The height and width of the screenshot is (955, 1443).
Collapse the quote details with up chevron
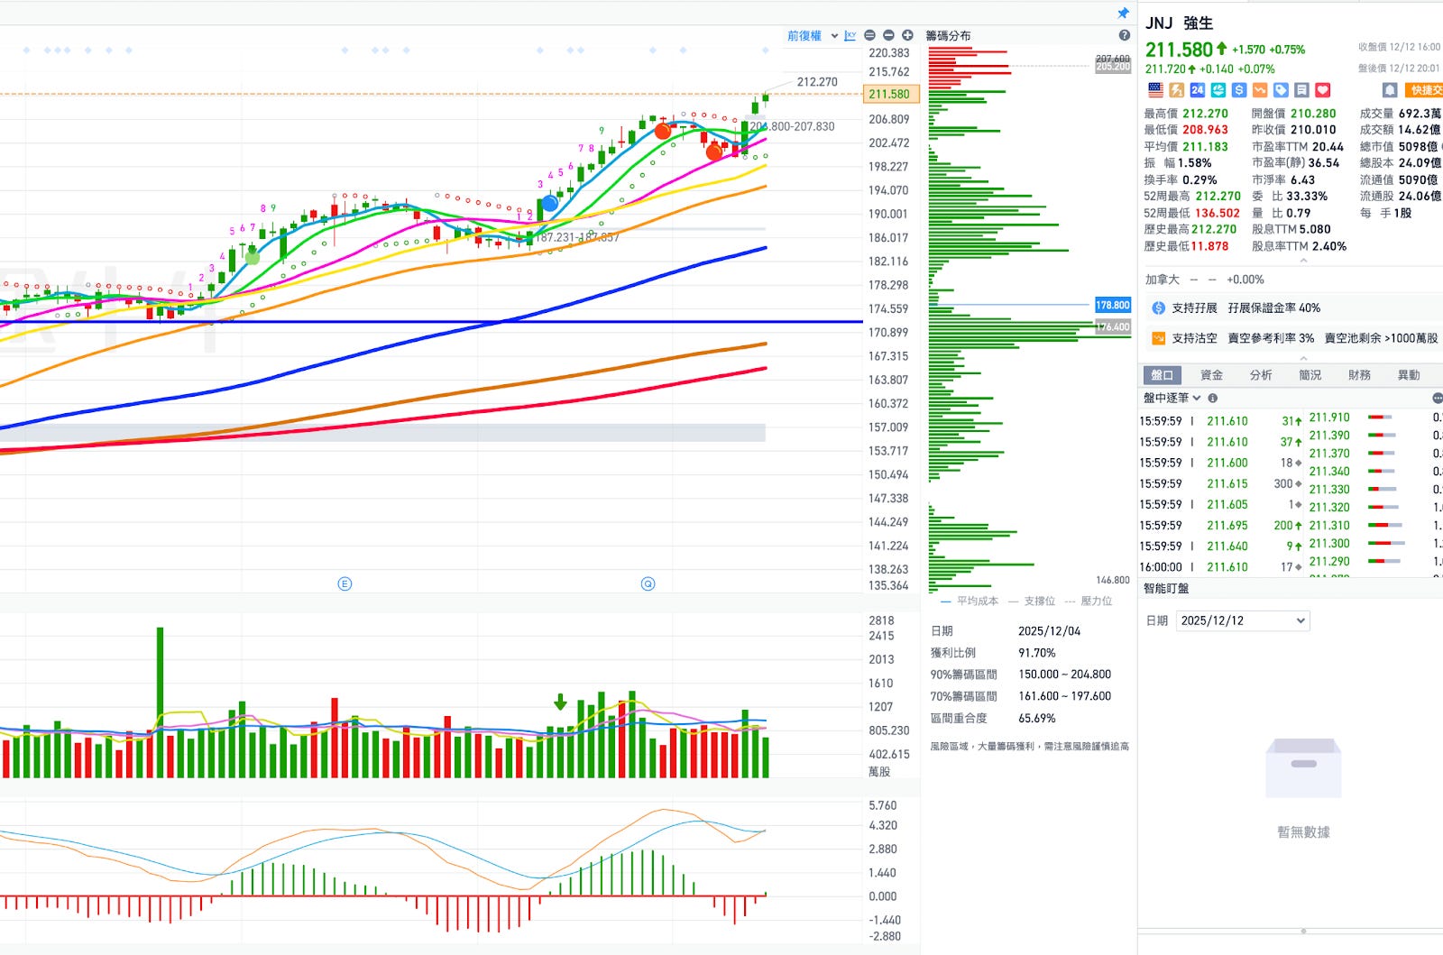1303,261
